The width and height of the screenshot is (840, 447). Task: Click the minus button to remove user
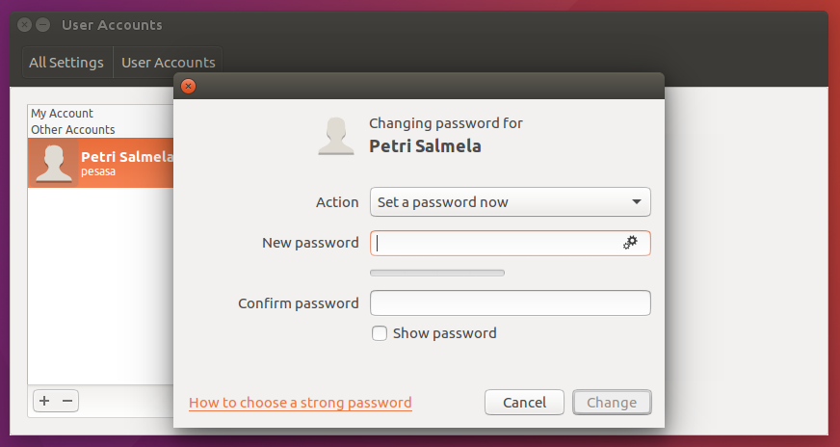pyautogui.click(x=67, y=402)
